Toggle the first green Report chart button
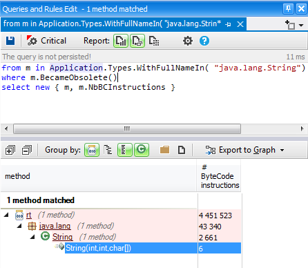Screen dimensions: 308x268 tap(121, 41)
